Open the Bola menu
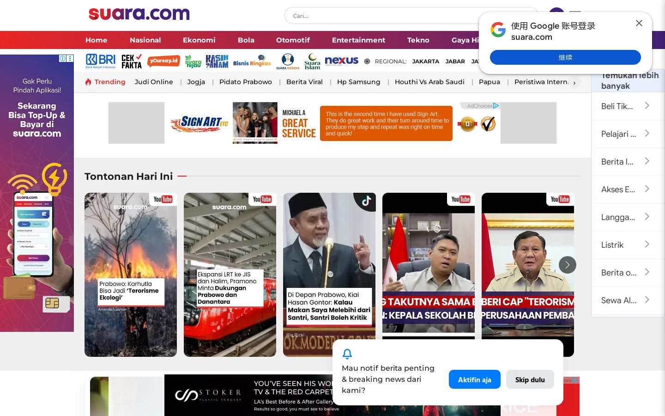Image resolution: width=665 pixels, height=416 pixels. click(x=246, y=40)
